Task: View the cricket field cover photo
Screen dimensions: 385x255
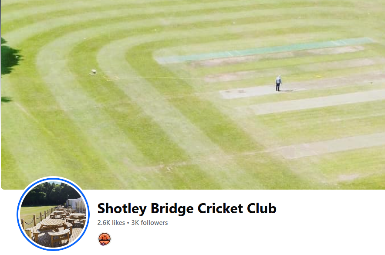Action: point(193,95)
